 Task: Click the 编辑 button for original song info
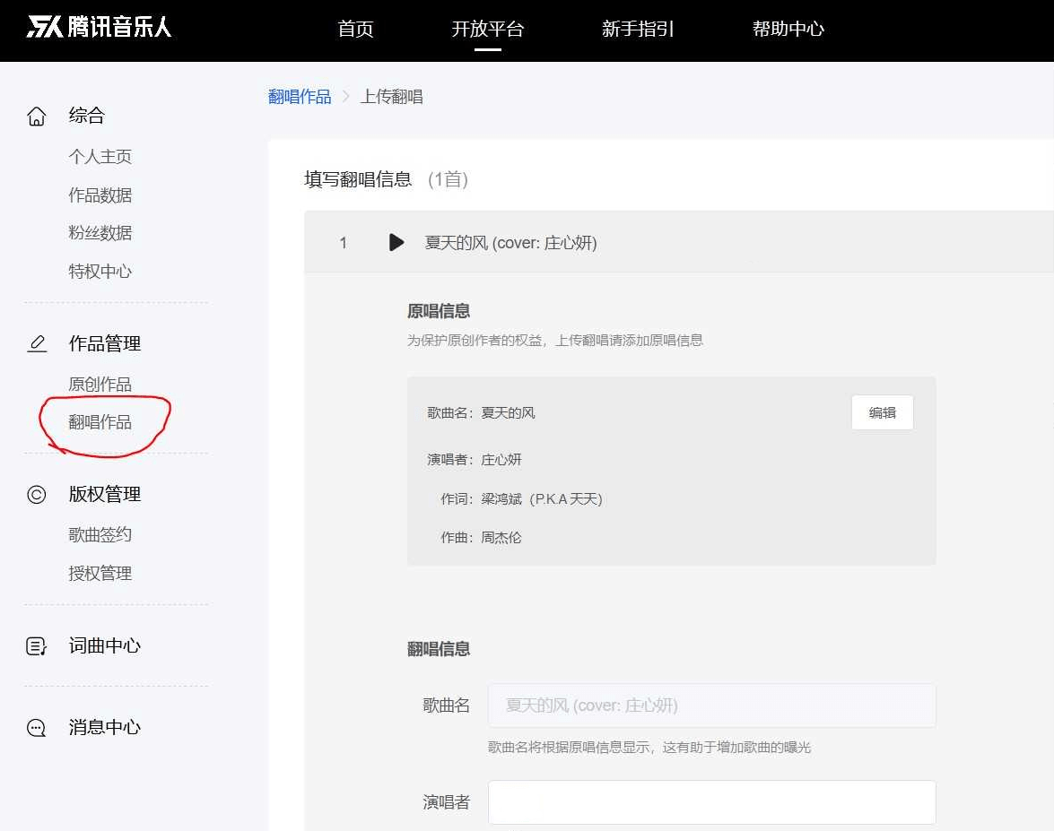882,412
